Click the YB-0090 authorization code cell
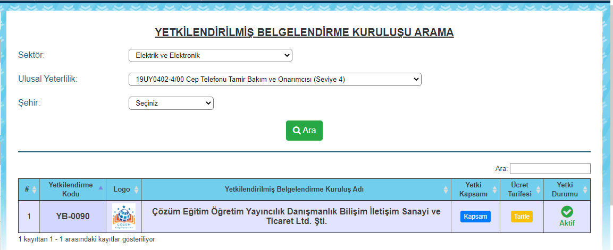613x250 pixels. (x=73, y=217)
